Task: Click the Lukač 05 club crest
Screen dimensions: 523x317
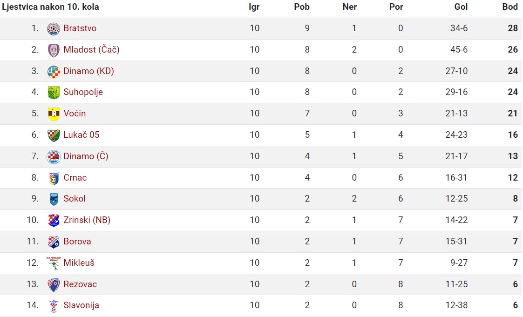Action: point(54,135)
